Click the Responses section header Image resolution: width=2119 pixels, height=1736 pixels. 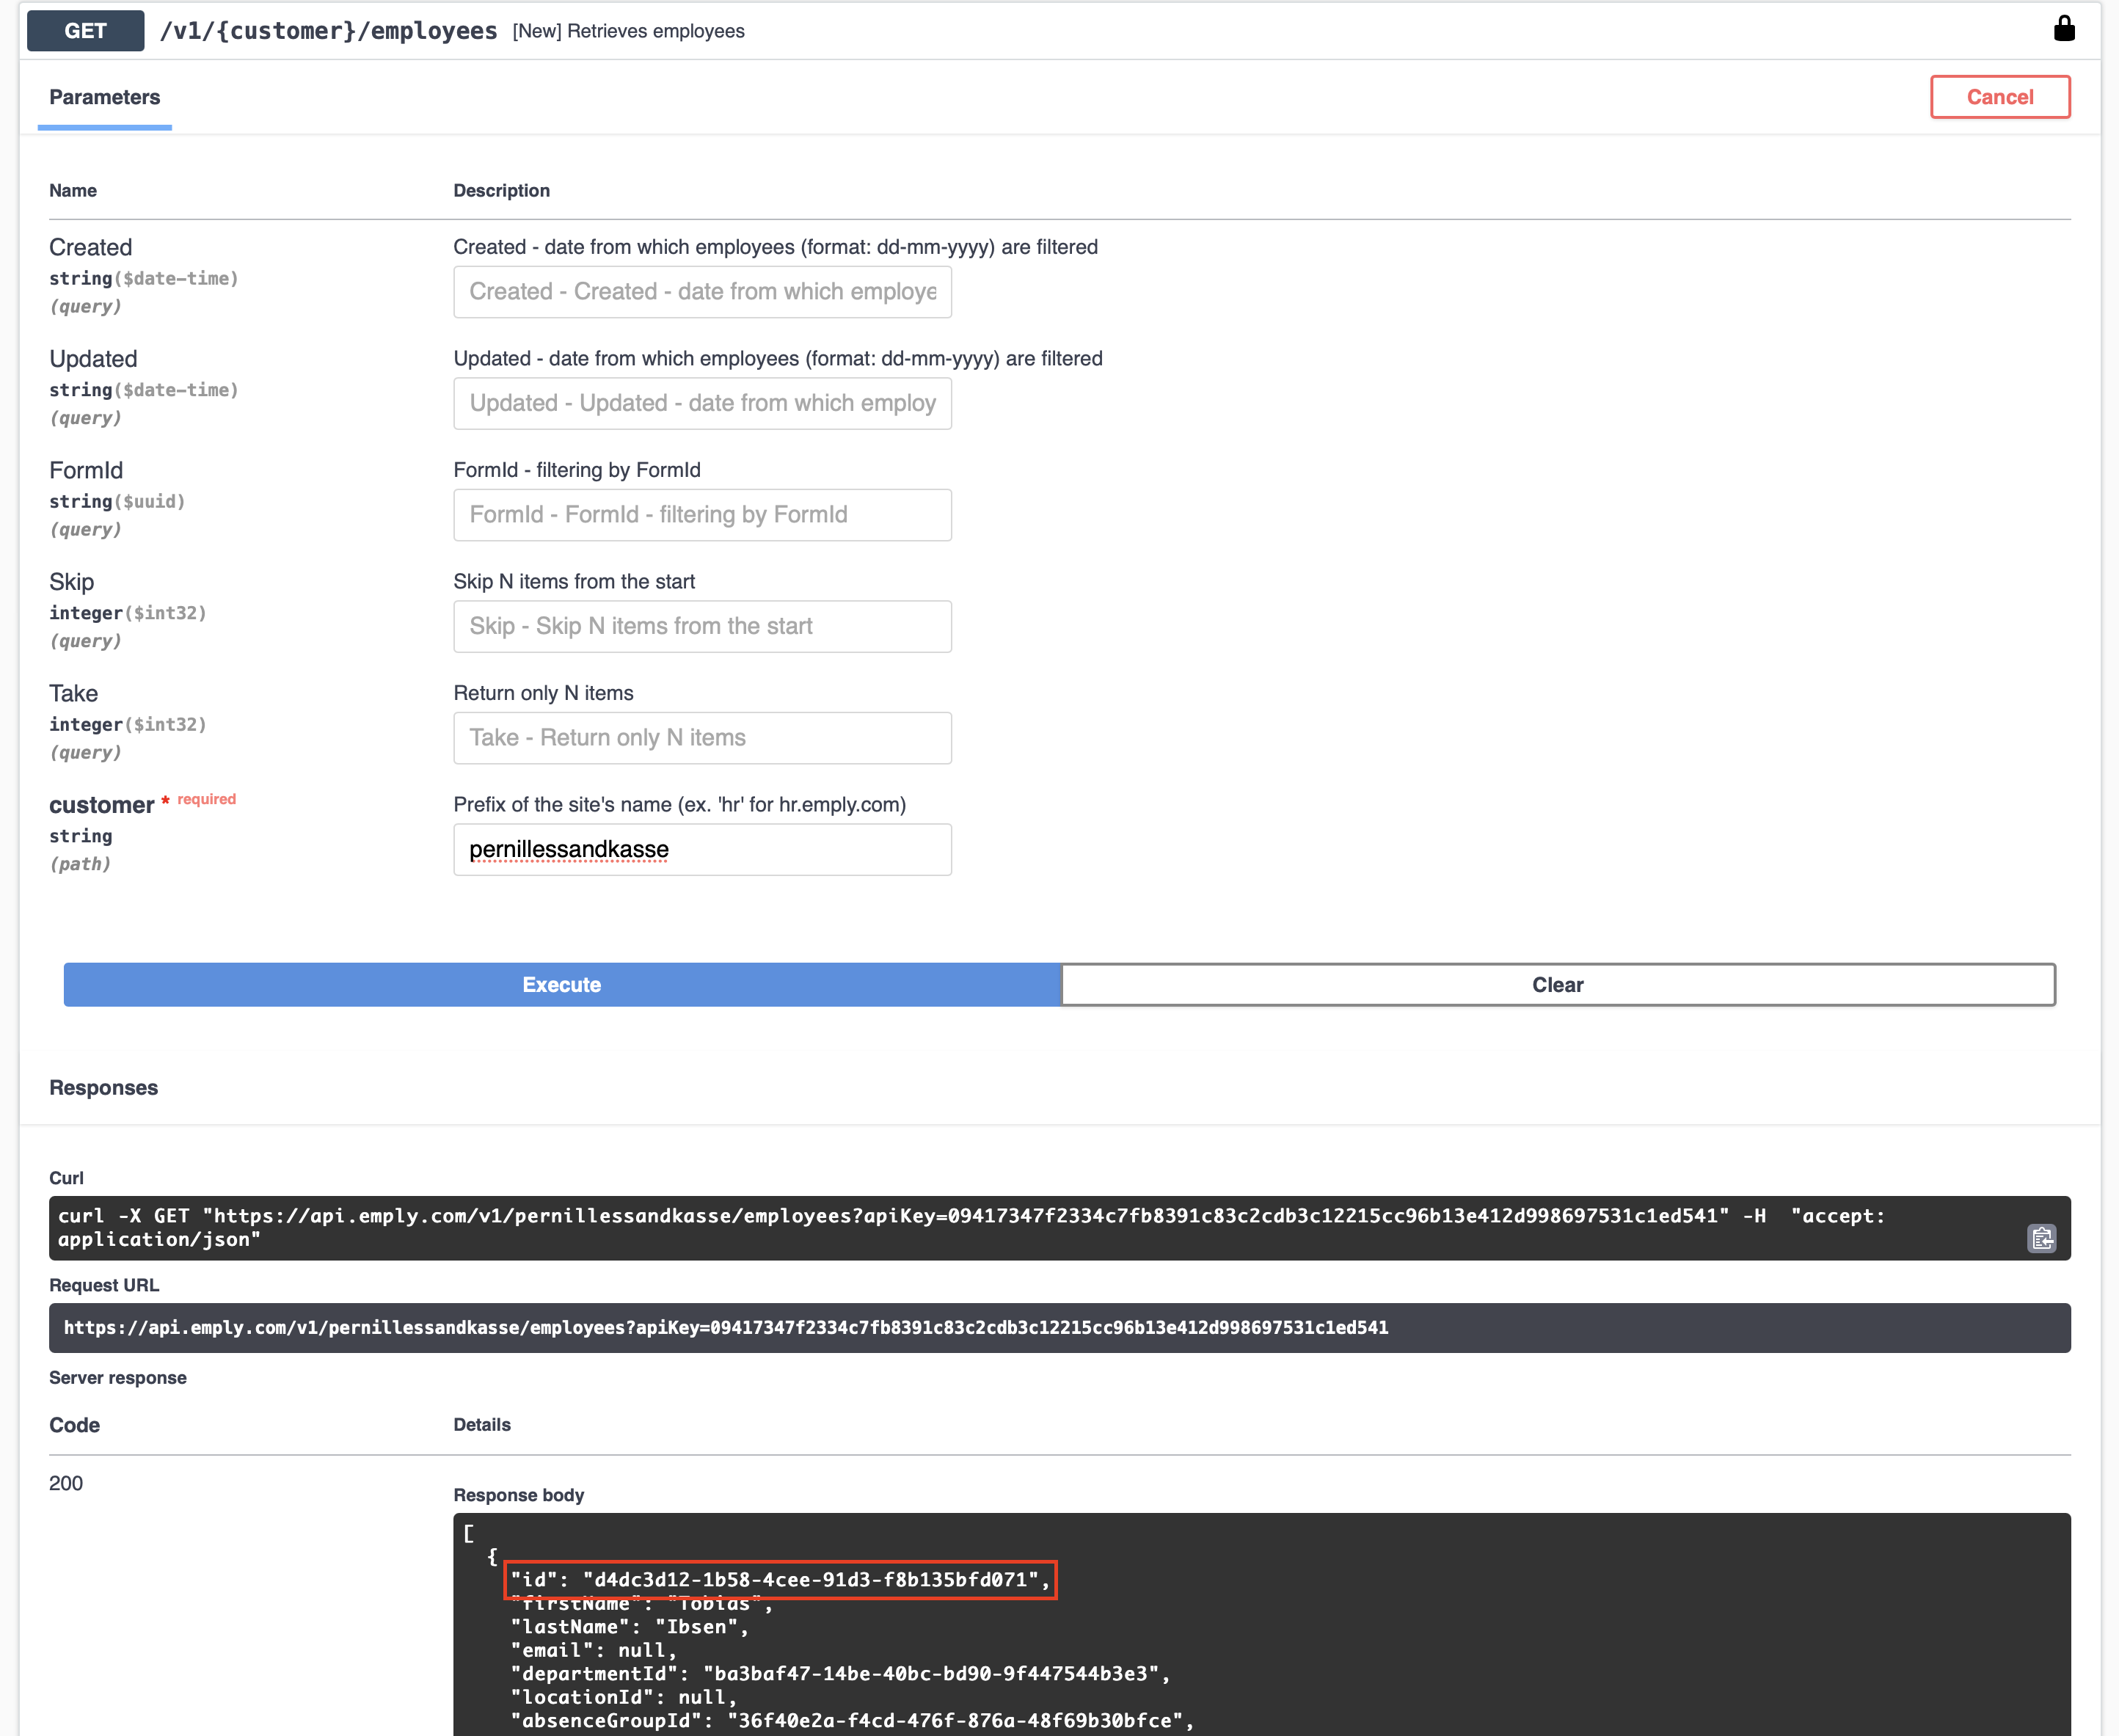[103, 1087]
